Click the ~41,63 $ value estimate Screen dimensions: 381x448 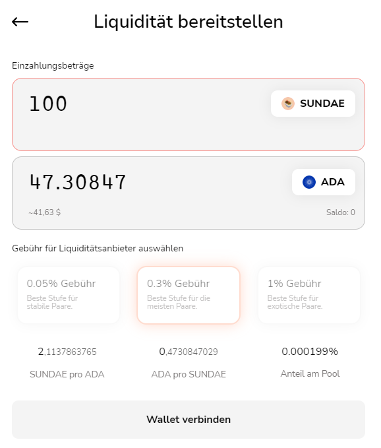click(45, 212)
